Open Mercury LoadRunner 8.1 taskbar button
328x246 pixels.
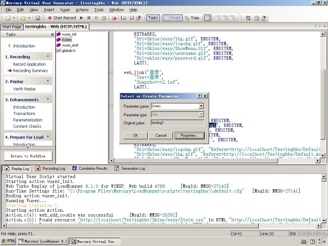point(43,242)
